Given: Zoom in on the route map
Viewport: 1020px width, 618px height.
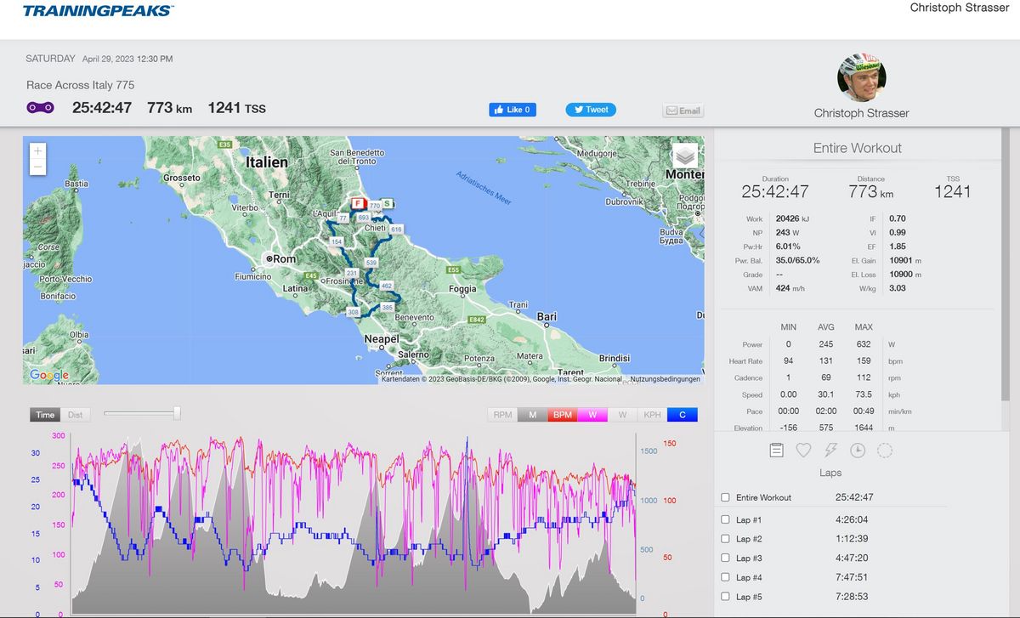Looking at the screenshot, I should (x=37, y=151).
